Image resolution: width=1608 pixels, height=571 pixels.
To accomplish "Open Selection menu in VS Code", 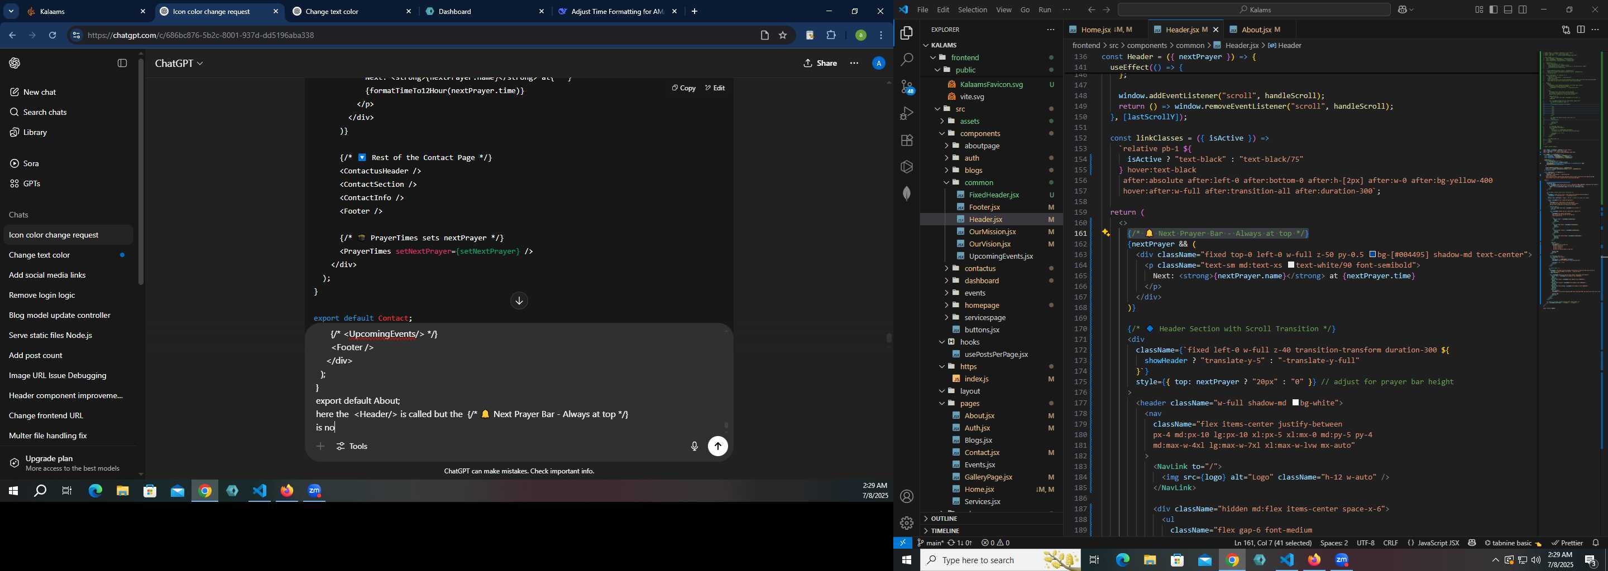I will click(973, 10).
